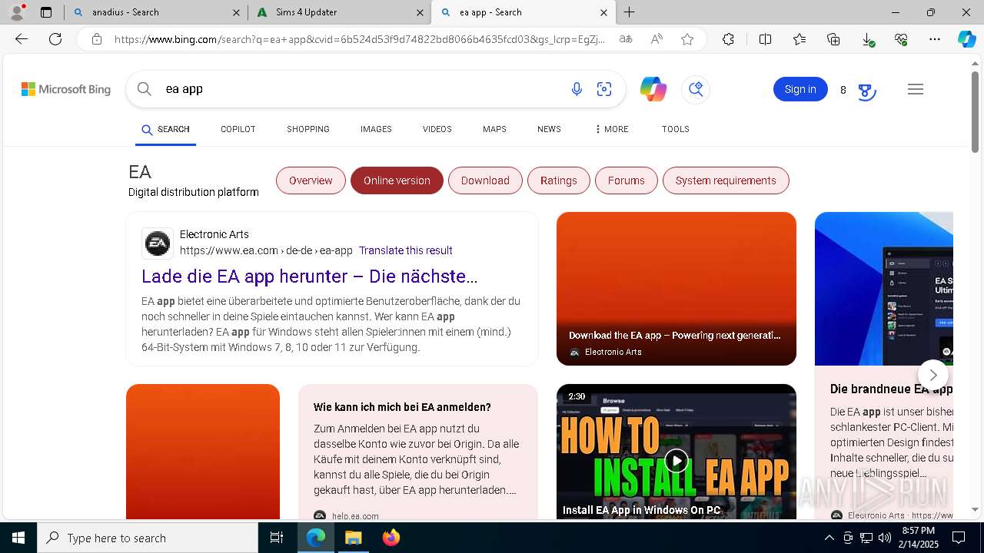Go to Microsoft Bing home logo
The height and width of the screenshot is (553, 984).
(x=66, y=89)
